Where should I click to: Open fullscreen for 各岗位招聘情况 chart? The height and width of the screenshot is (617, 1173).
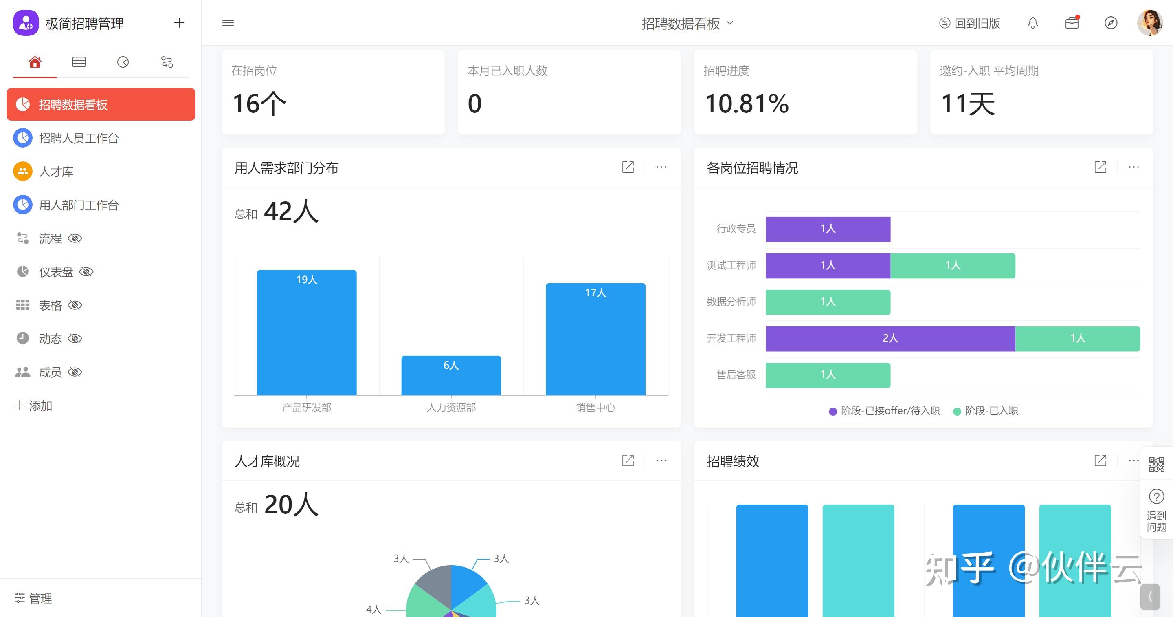coord(1100,167)
